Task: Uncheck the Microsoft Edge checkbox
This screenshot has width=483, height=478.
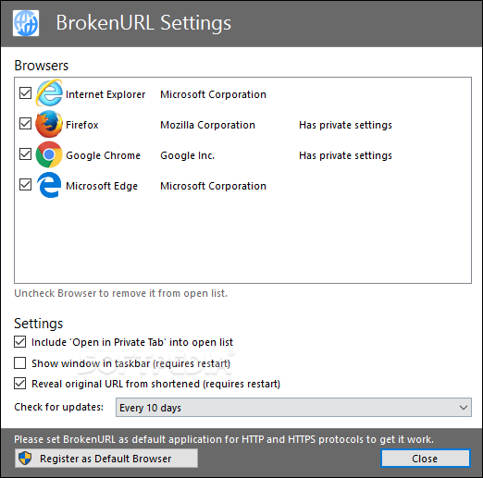Action: (25, 185)
